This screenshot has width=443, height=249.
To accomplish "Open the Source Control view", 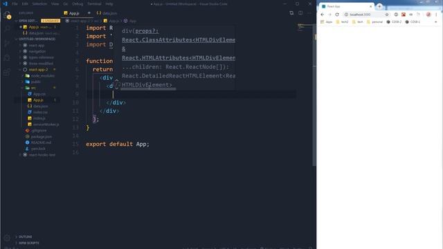I will pyautogui.click(x=7, y=43).
